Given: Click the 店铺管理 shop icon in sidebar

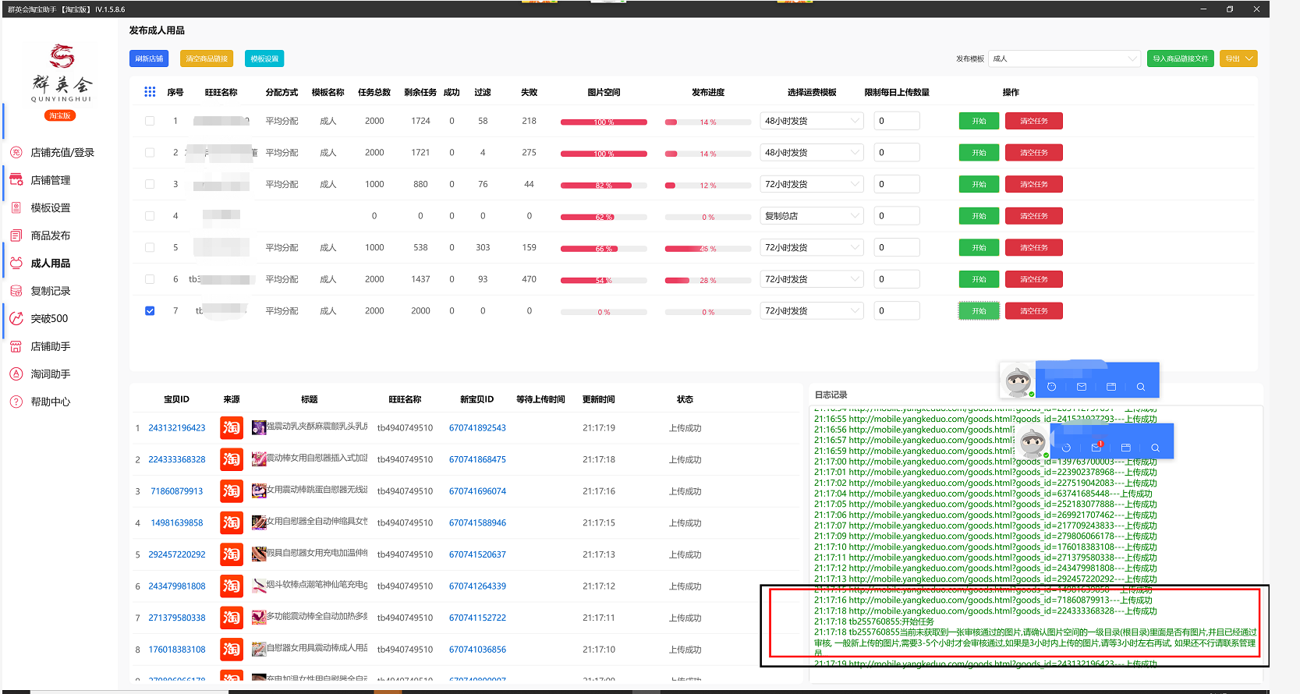Looking at the screenshot, I should click(x=16, y=180).
